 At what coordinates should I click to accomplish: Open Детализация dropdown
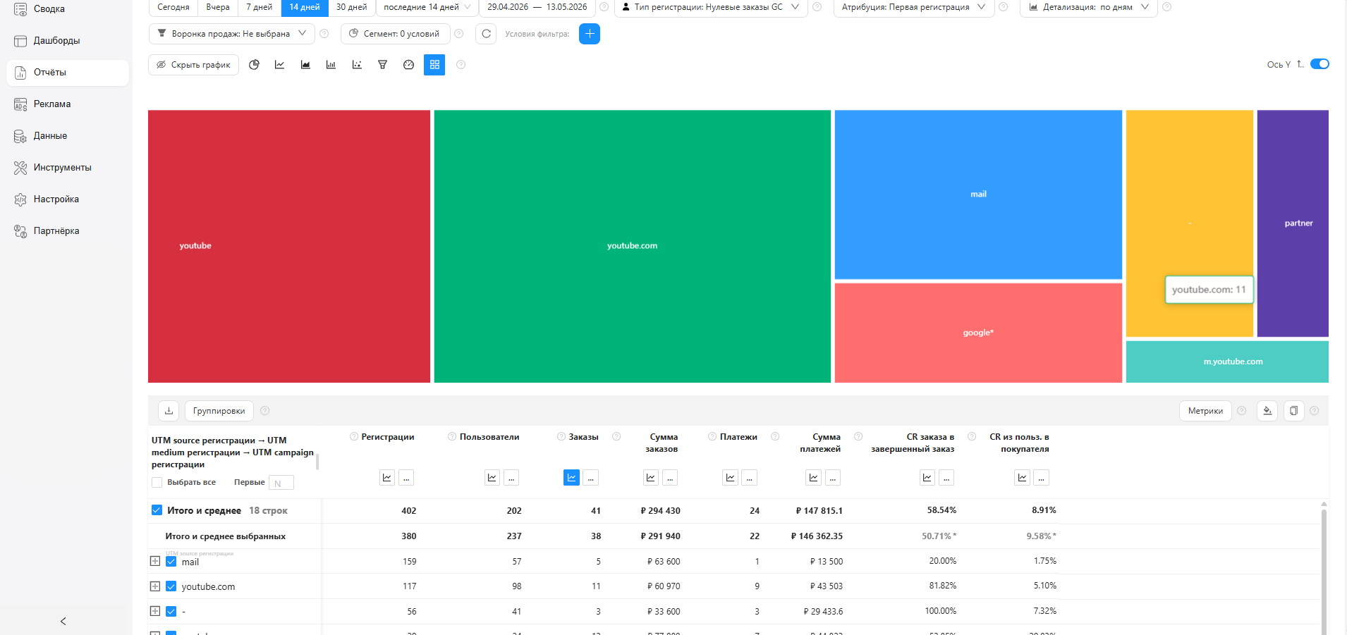(1089, 7)
